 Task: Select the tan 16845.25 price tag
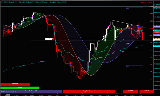coord(157,39)
